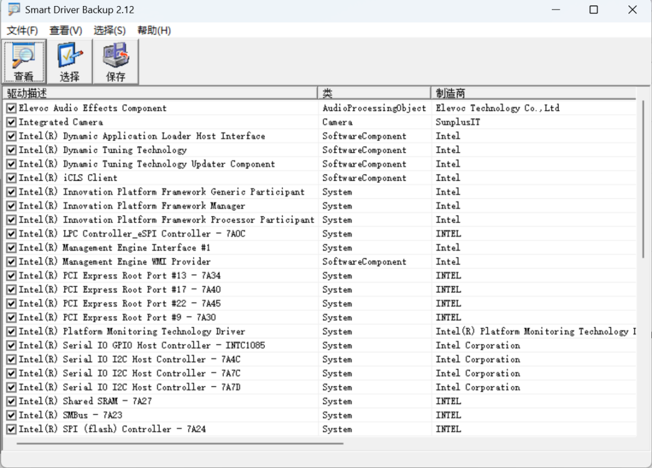Select the row text Intel(R) Dynamic Tuning Technology

[103, 150]
